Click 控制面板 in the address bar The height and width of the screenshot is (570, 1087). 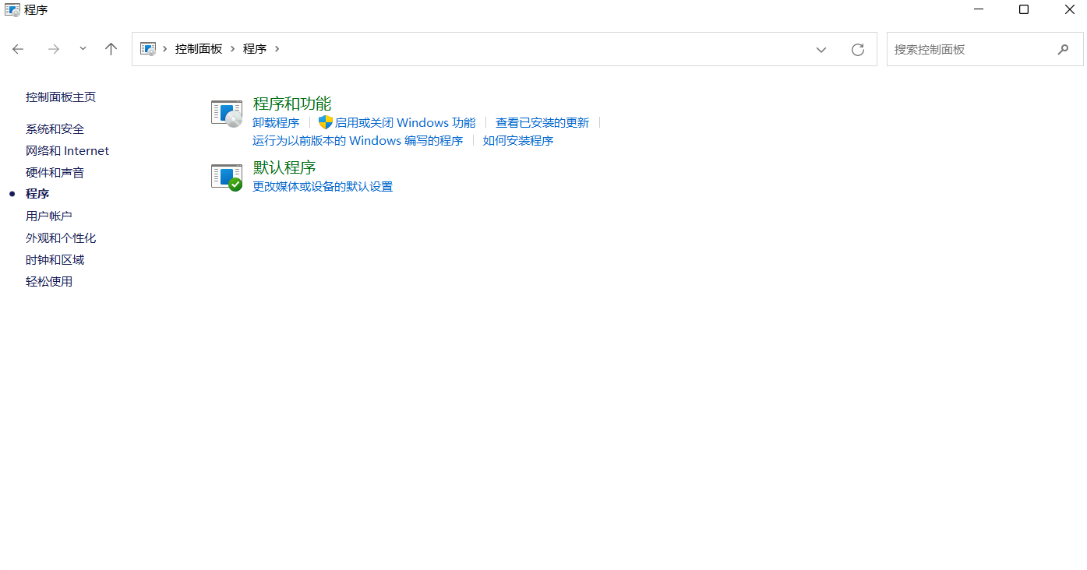199,48
